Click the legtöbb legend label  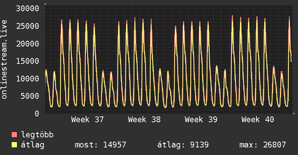37,135
